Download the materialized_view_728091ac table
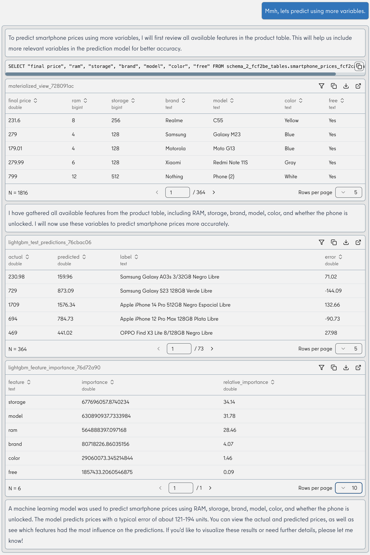Viewport: 370px width, 555px height. pos(346,86)
